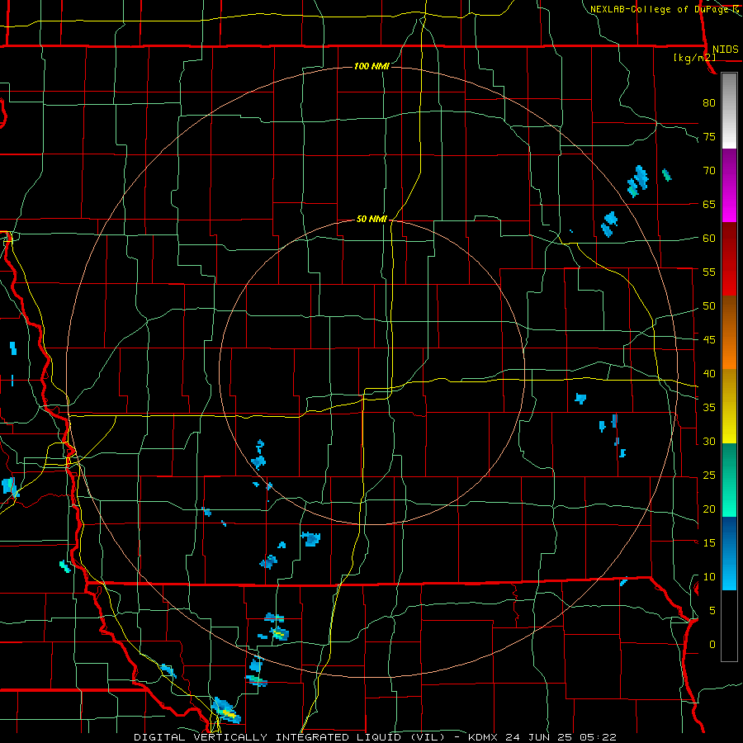Click the NEXLAB-College of DuPage credit text
743x743 pixels.
[660, 9]
